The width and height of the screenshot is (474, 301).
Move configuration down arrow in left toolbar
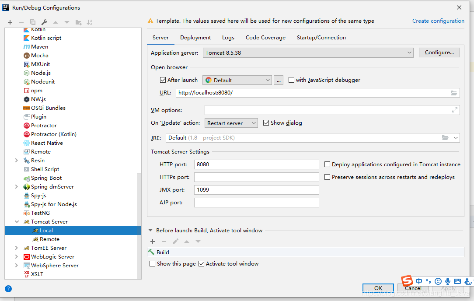(x=67, y=22)
